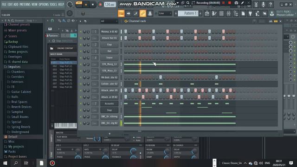
Task: Add channel with plus below rack
Action: click(110, 134)
